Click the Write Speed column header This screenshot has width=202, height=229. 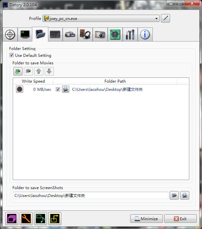[x=33, y=81]
